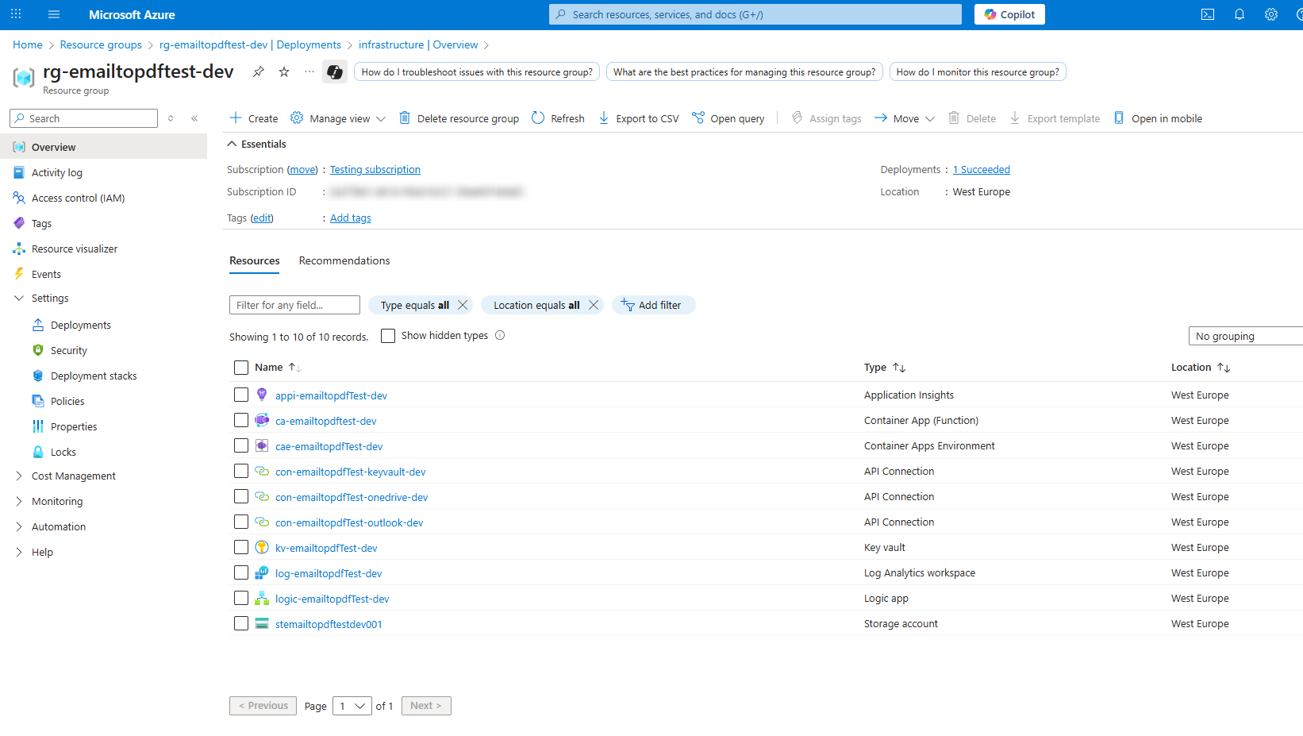This screenshot has height=736, width=1303.
Task: Click the Add tags link
Action: coord(351,218)
